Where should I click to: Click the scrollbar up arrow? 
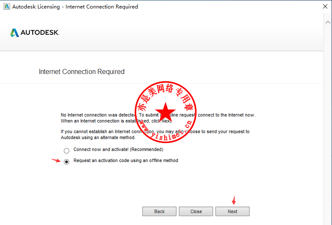[x=328, y=22]
